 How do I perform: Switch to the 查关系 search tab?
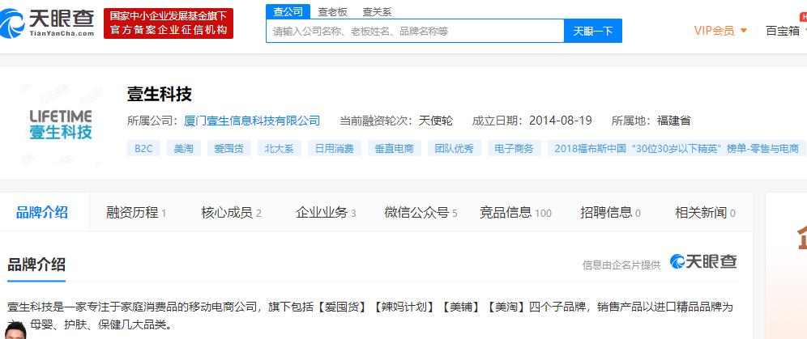[377, 11]
